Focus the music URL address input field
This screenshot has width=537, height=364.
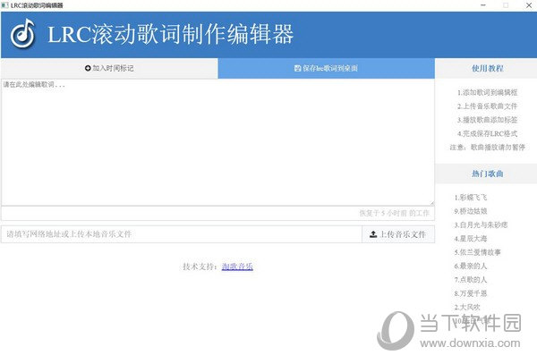pyautogui.click(x=179, y=234)
